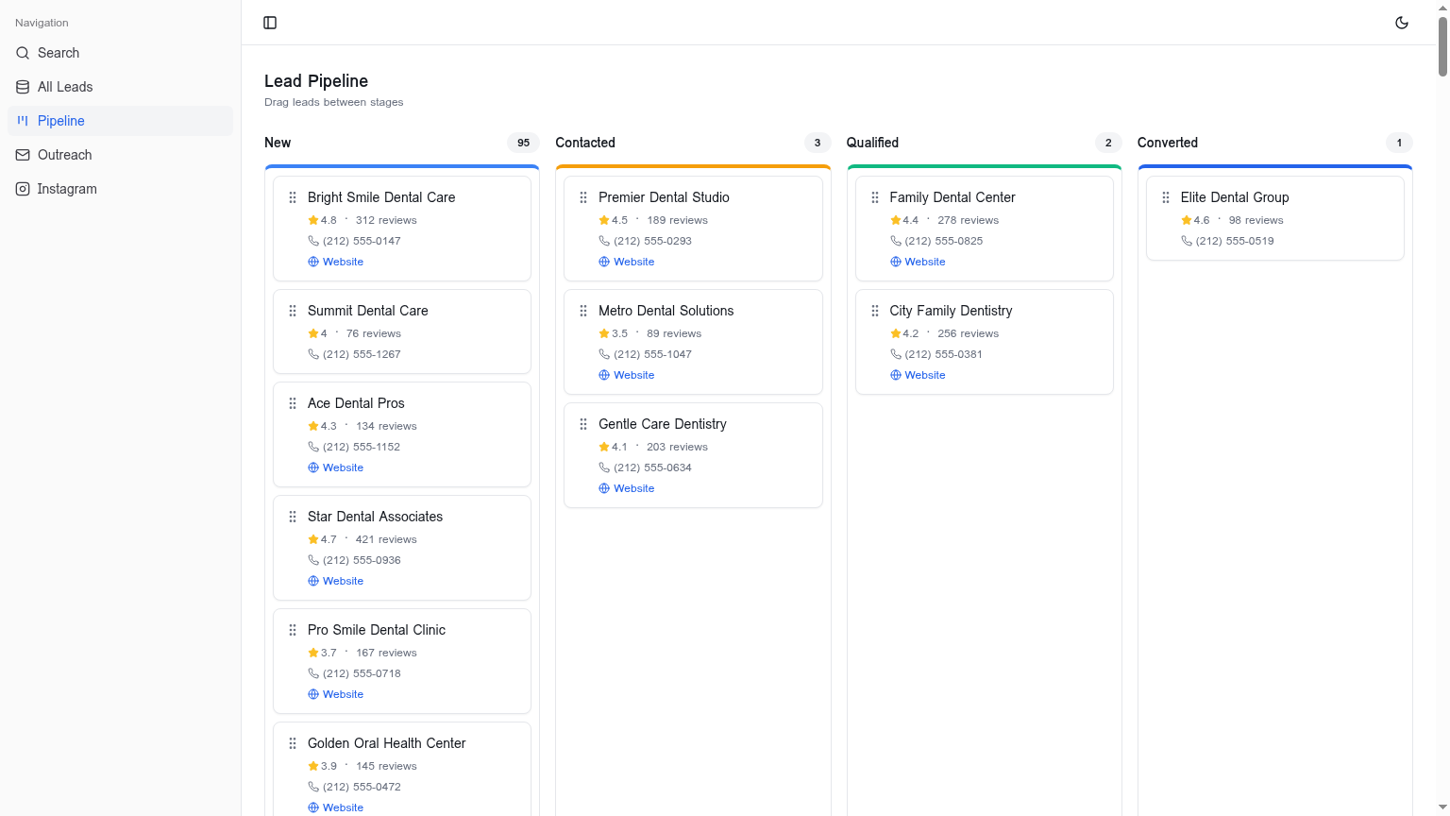Open City Family Dentistry Website link
This screenshot has height=816, width=1450.
click(918, 375)
